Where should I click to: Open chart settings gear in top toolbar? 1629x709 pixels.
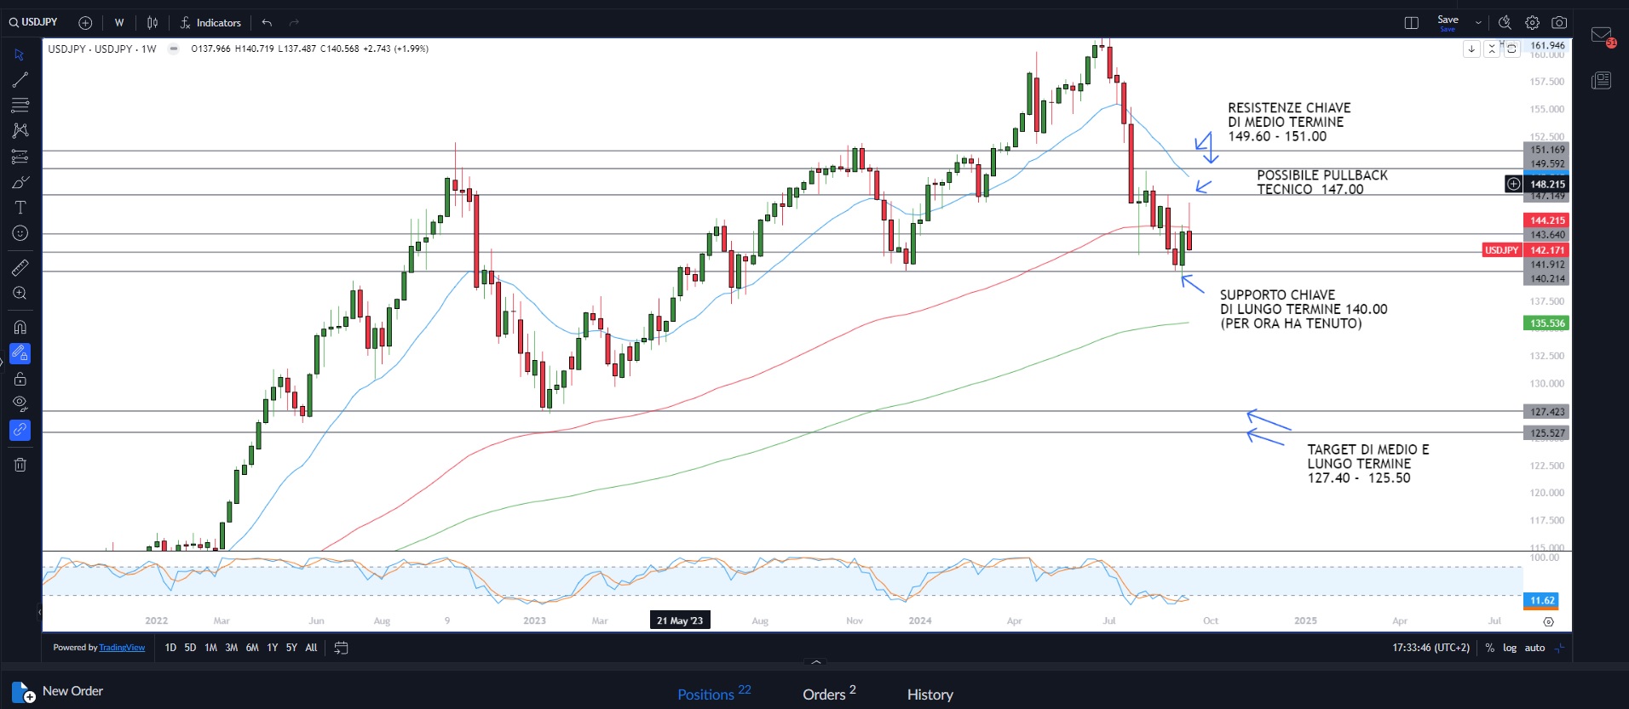(1532, 23)
